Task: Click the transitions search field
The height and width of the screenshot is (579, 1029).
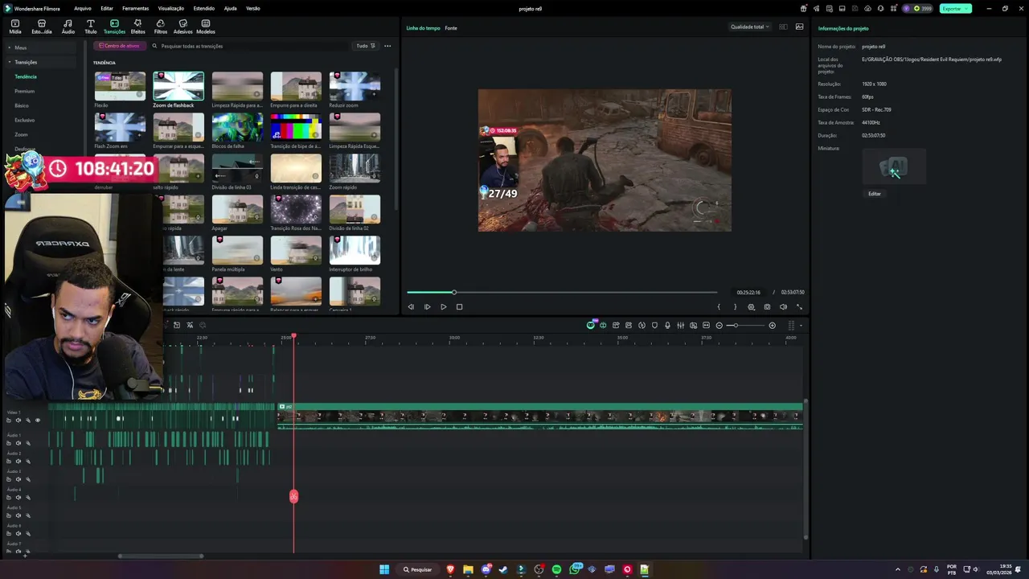Action: coord(249,46)
